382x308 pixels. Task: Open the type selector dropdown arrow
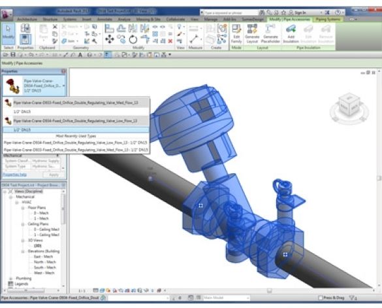coord(63,86)
